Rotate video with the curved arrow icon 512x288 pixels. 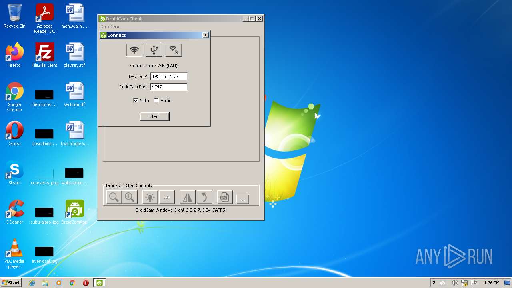click(x=204, y=197)
